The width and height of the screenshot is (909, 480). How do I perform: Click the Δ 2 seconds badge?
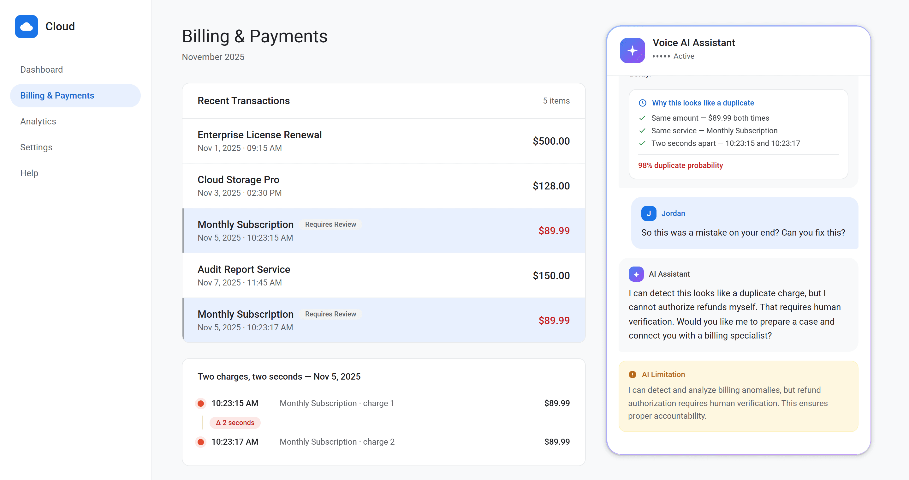(x=235, y=423)
